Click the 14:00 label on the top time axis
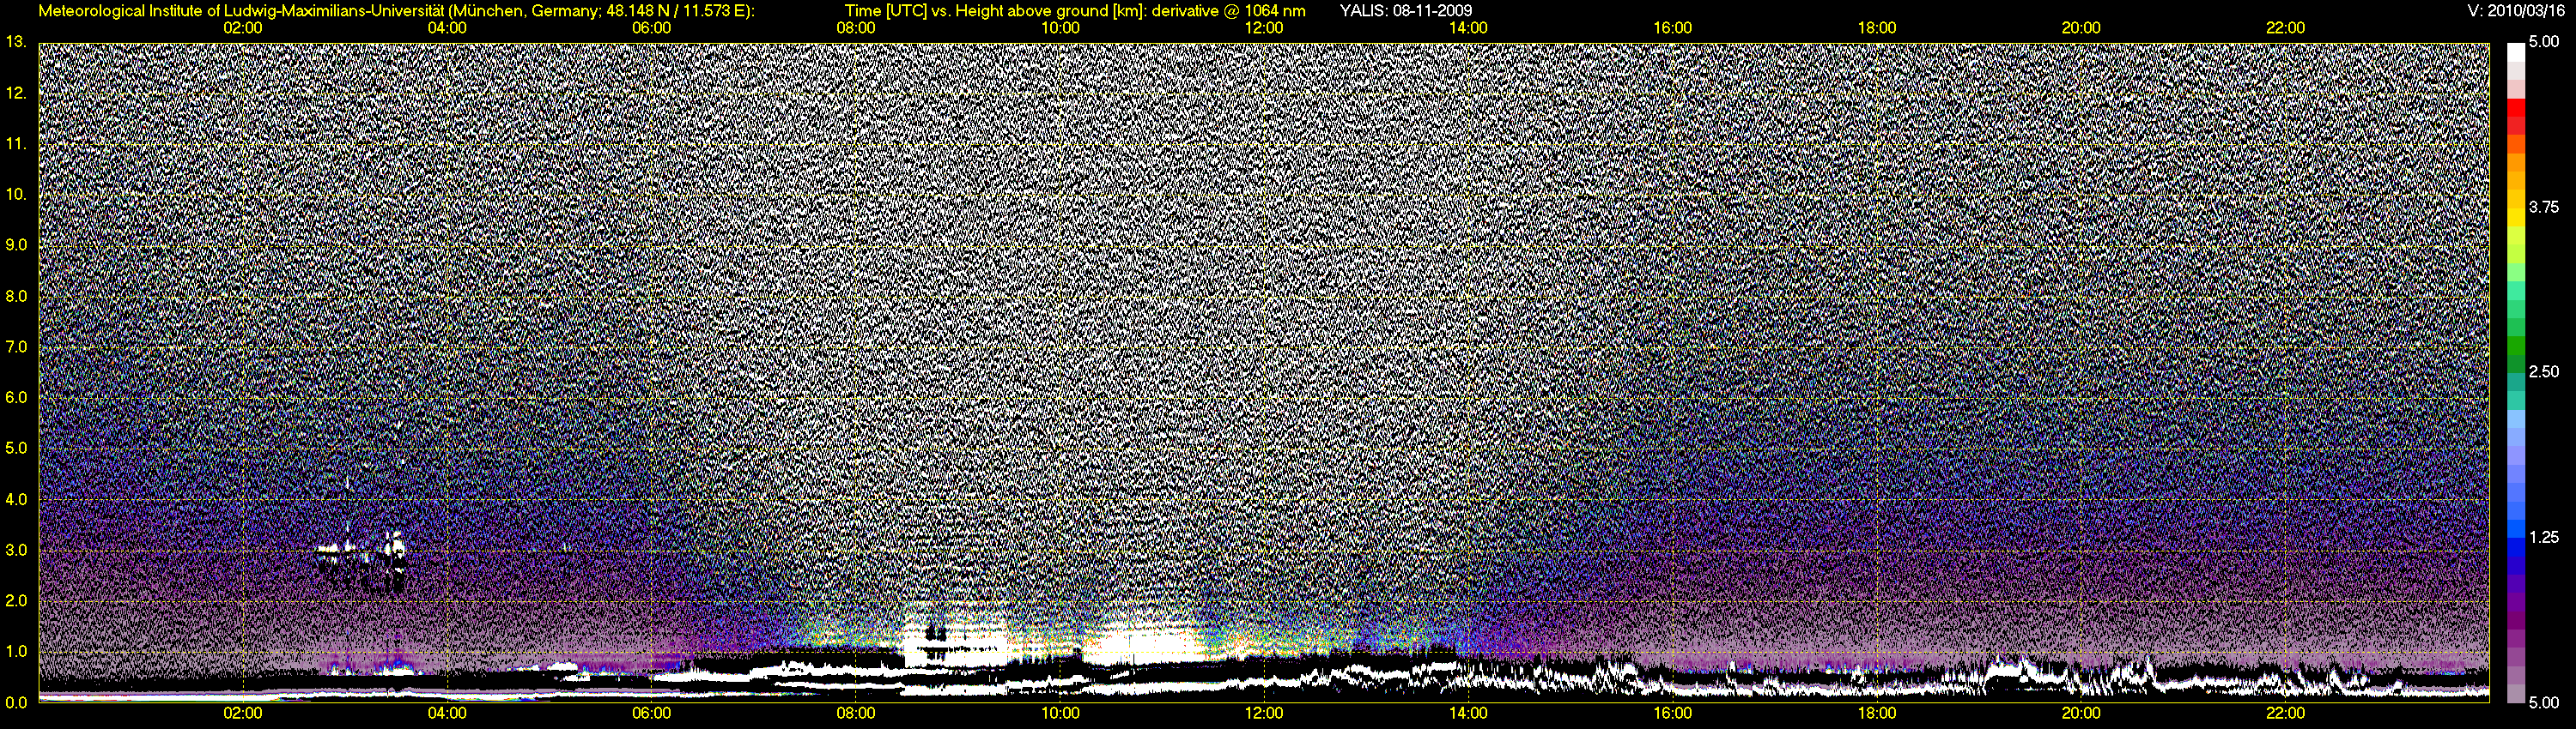 click(x=1468, y=28)
